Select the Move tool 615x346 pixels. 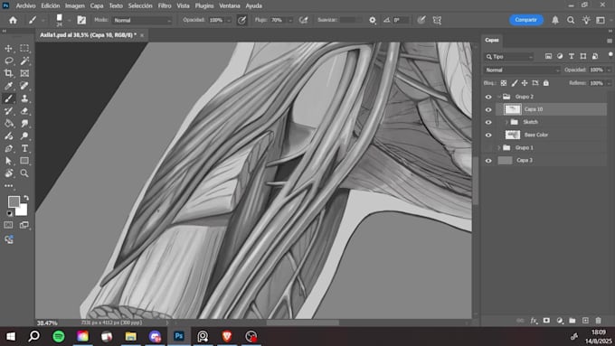[x=8, y=48]
